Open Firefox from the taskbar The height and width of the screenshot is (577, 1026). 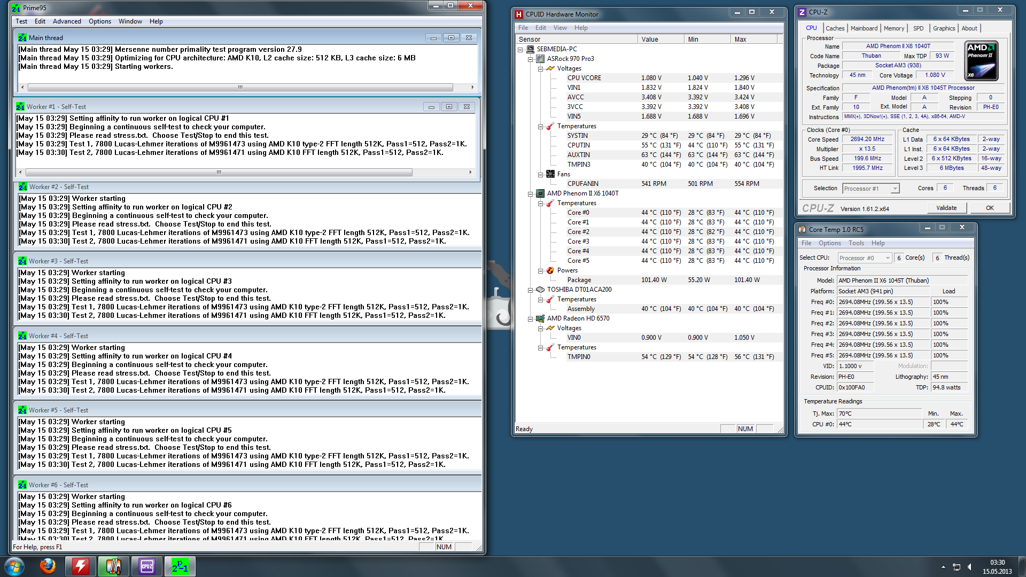[x=48, y=566]
